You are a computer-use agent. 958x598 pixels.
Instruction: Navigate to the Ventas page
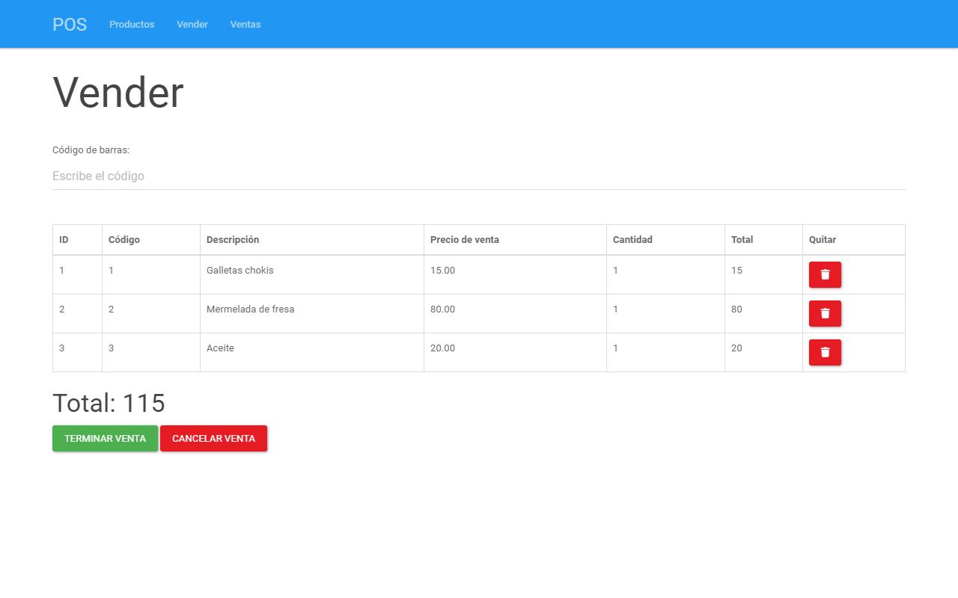pos(245,25)
